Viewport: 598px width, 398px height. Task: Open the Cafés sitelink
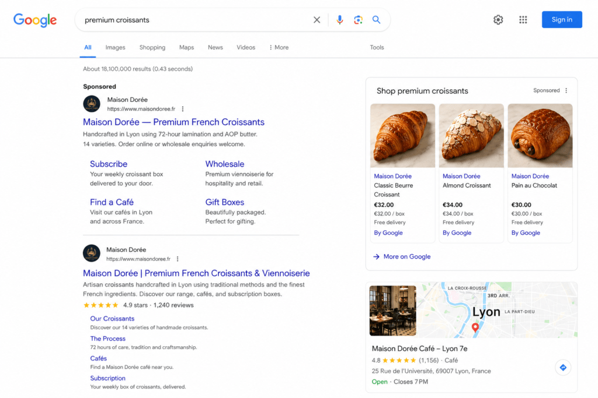pos(98,358)
